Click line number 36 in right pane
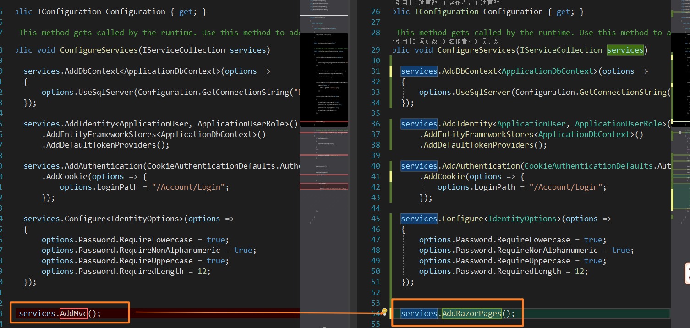Image resolution: width=690 pixels, height=328 pixels. coord(376,124)
